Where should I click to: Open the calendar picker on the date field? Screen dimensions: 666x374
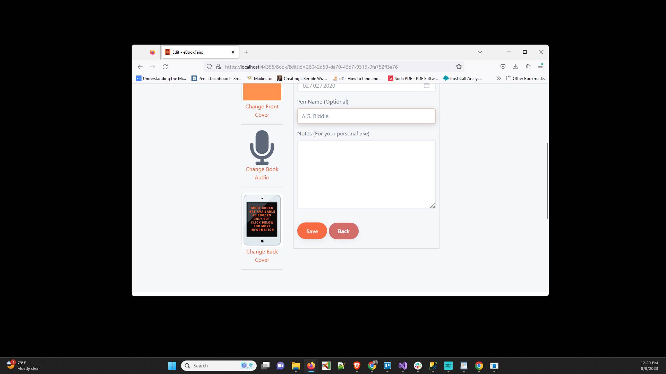[426, 86]
